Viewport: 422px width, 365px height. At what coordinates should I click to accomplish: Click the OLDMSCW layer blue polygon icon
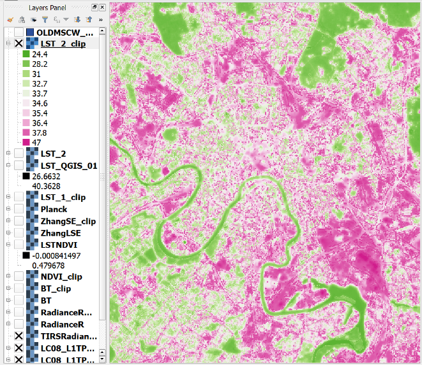coord(30,32)
